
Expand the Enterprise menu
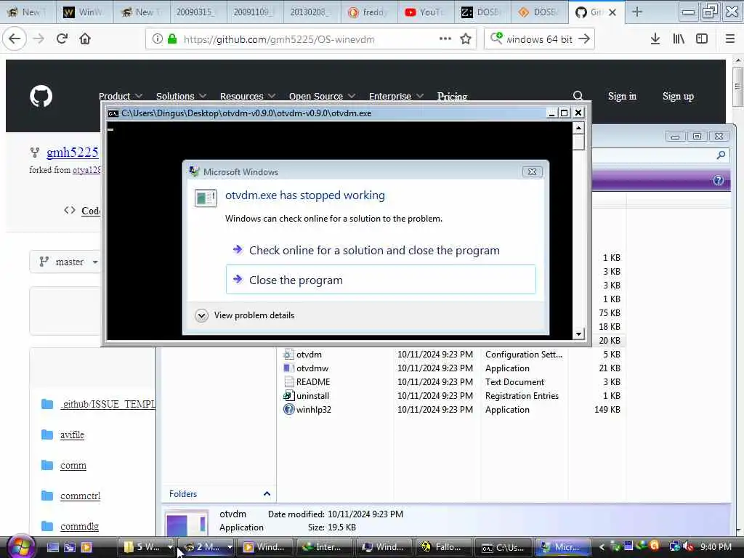[x=396, y=96]
